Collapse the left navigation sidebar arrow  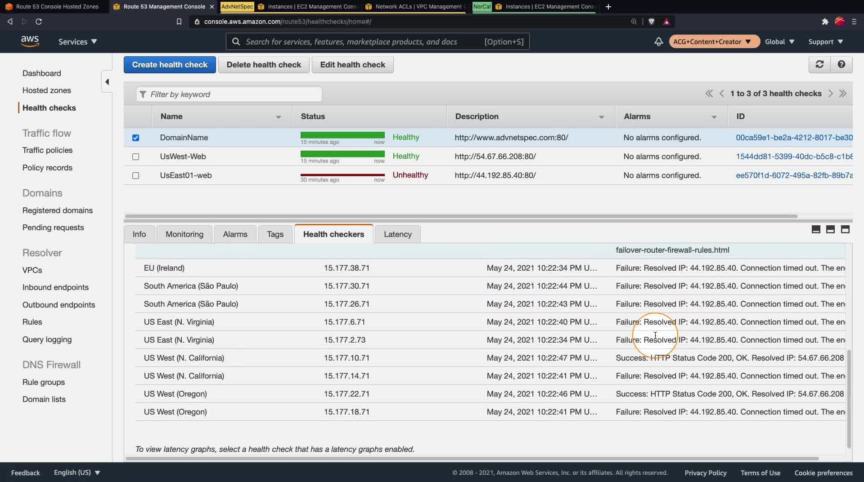pyautogui.click(x=107, y=82)
